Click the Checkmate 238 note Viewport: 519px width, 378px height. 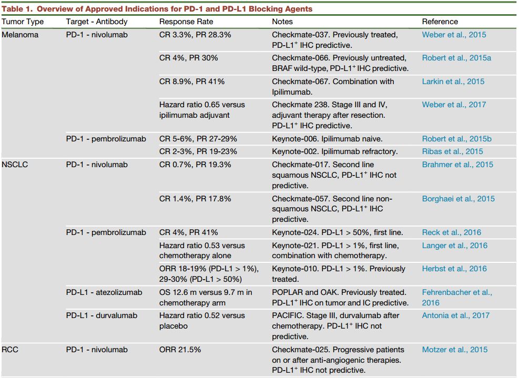pyautogui.click(x=330, y=115)
